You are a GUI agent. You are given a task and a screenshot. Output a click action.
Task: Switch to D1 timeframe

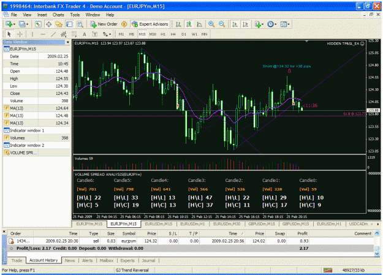tap(184, 34)
